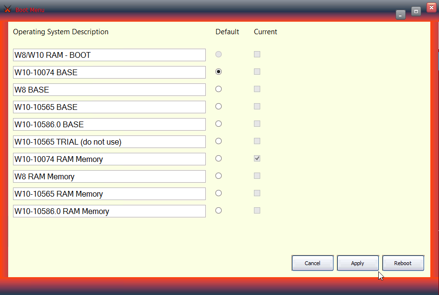Maximize the Boot Menu window

[416, 12]
